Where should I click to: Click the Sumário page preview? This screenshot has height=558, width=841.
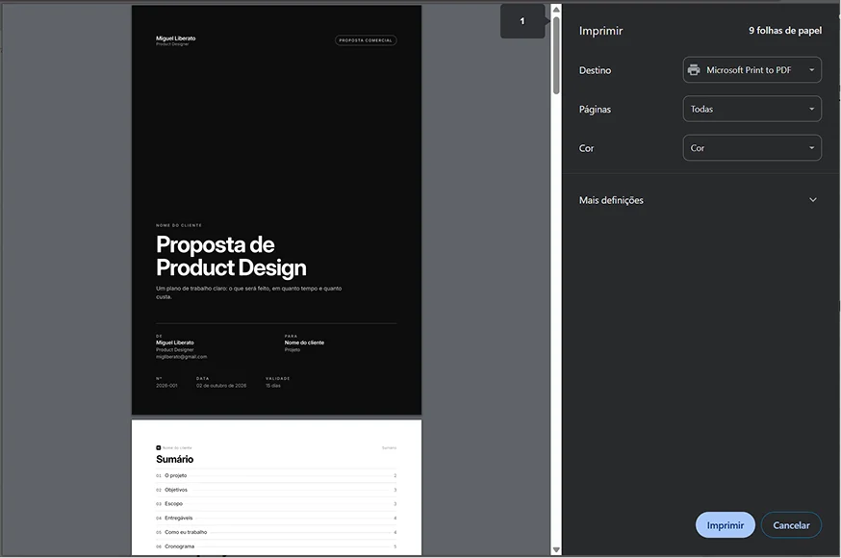(276, 488)
